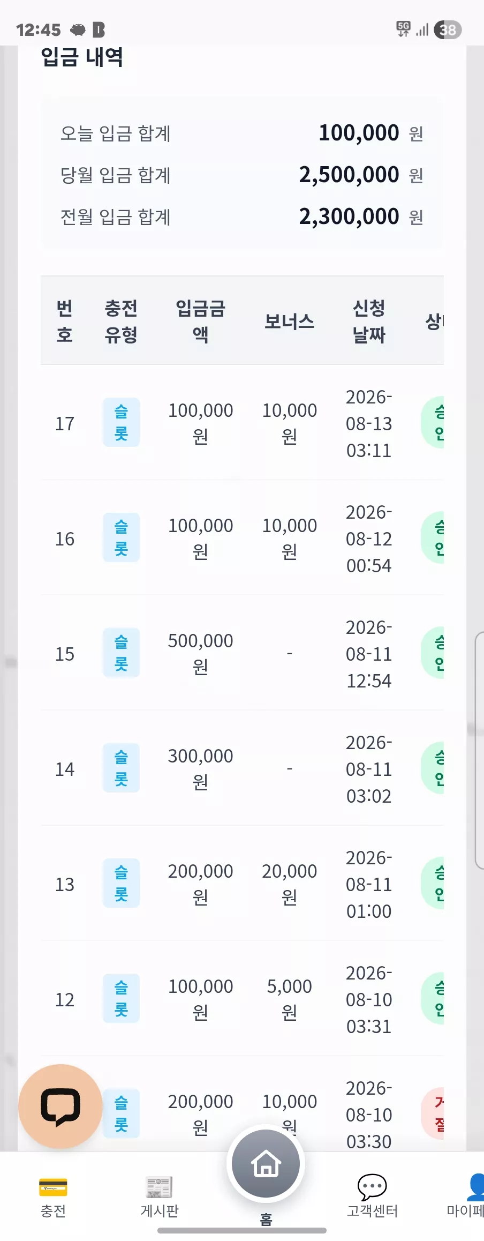Tap the red rejected status badge
Screen dimensions: 484x1241
(x=433, y=1113)
